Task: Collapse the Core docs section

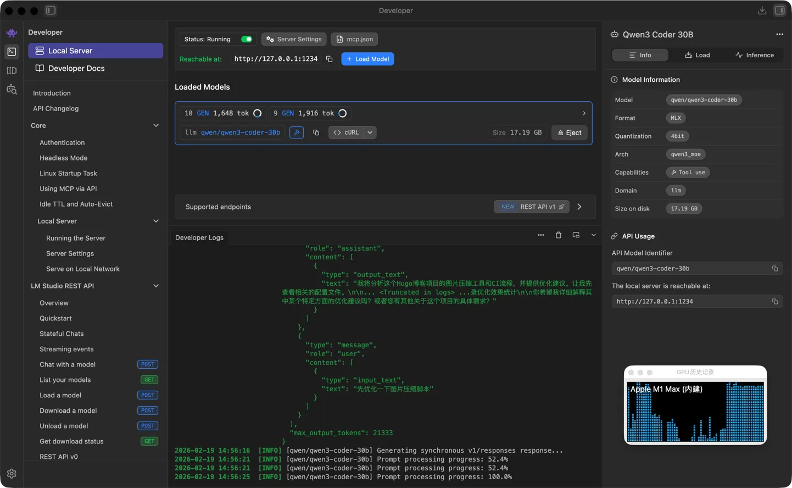Action: (x=156, y=126)
